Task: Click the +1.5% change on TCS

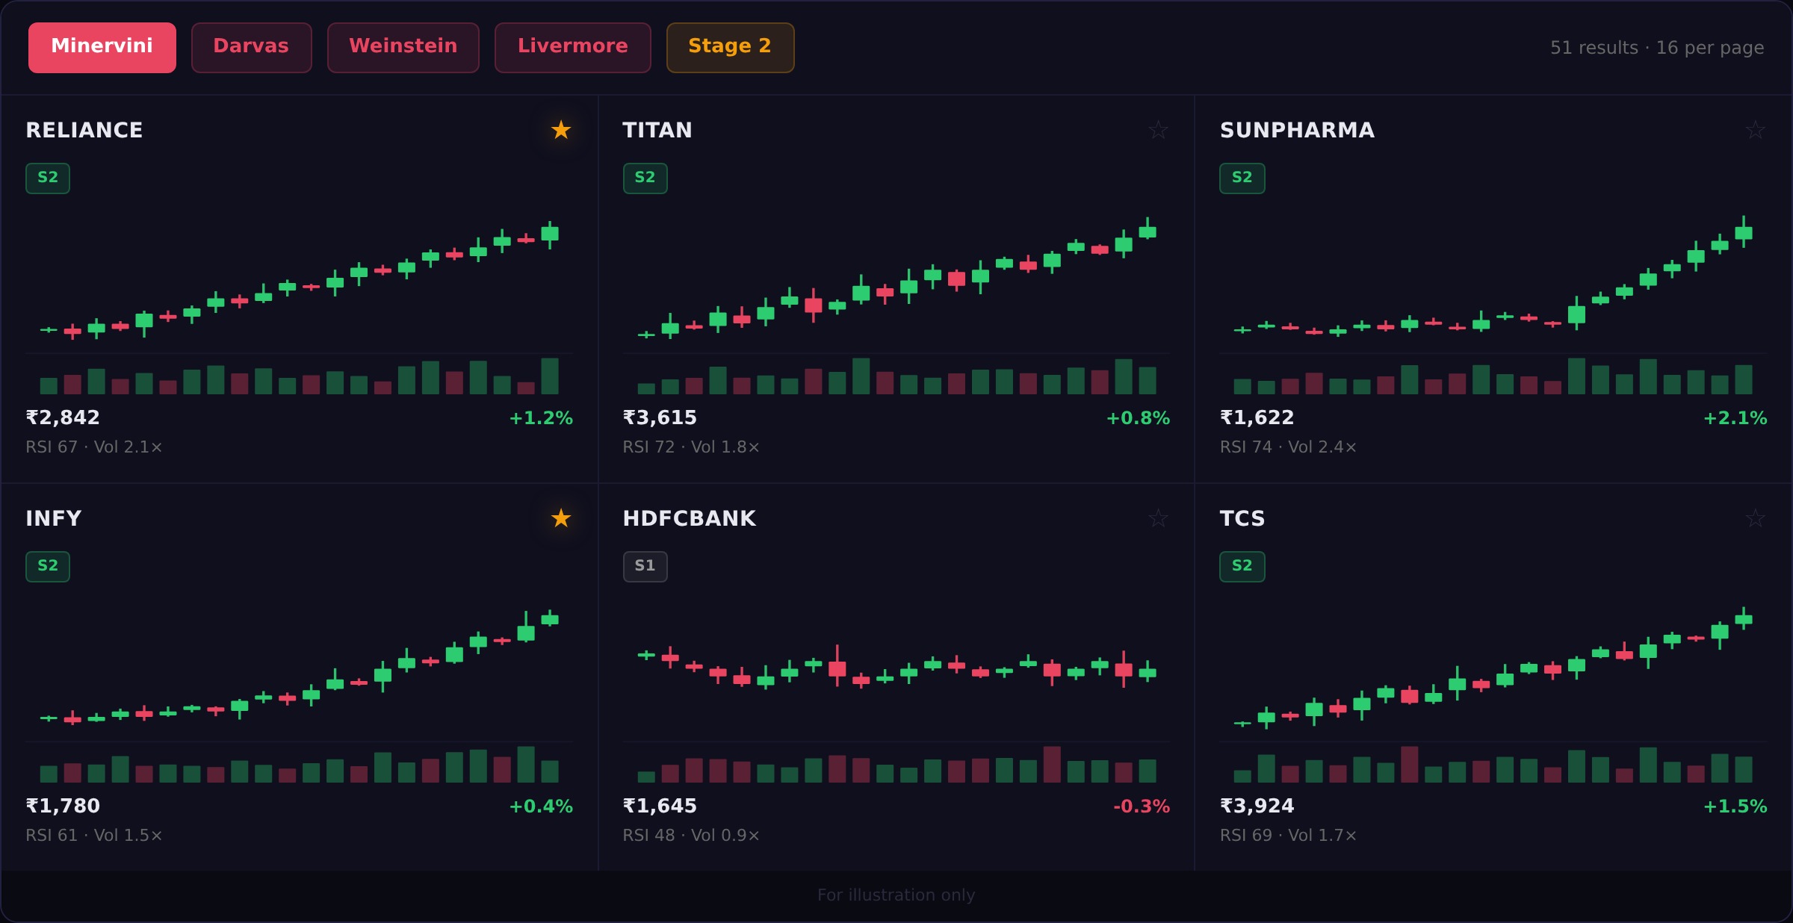Action: 1735,807
